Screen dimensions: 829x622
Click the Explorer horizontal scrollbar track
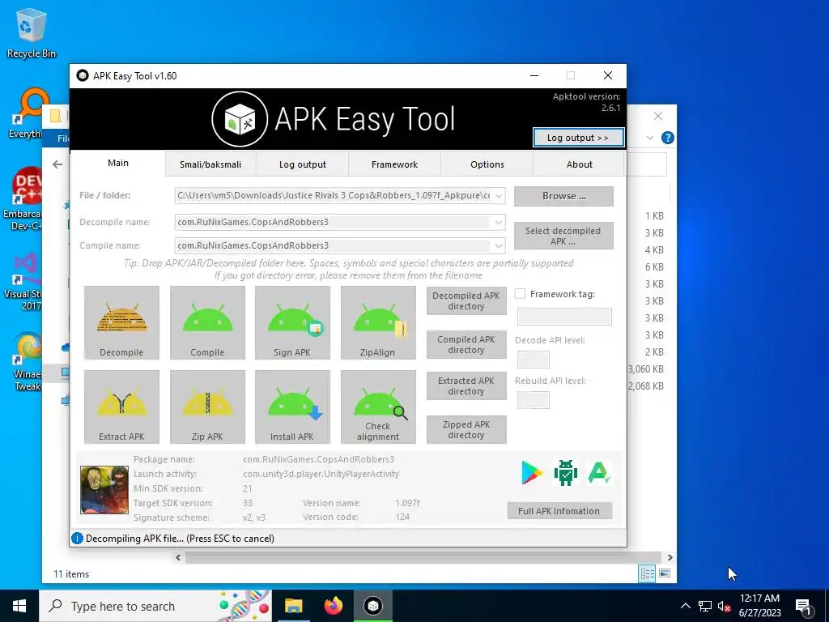(x=423, y=557)
